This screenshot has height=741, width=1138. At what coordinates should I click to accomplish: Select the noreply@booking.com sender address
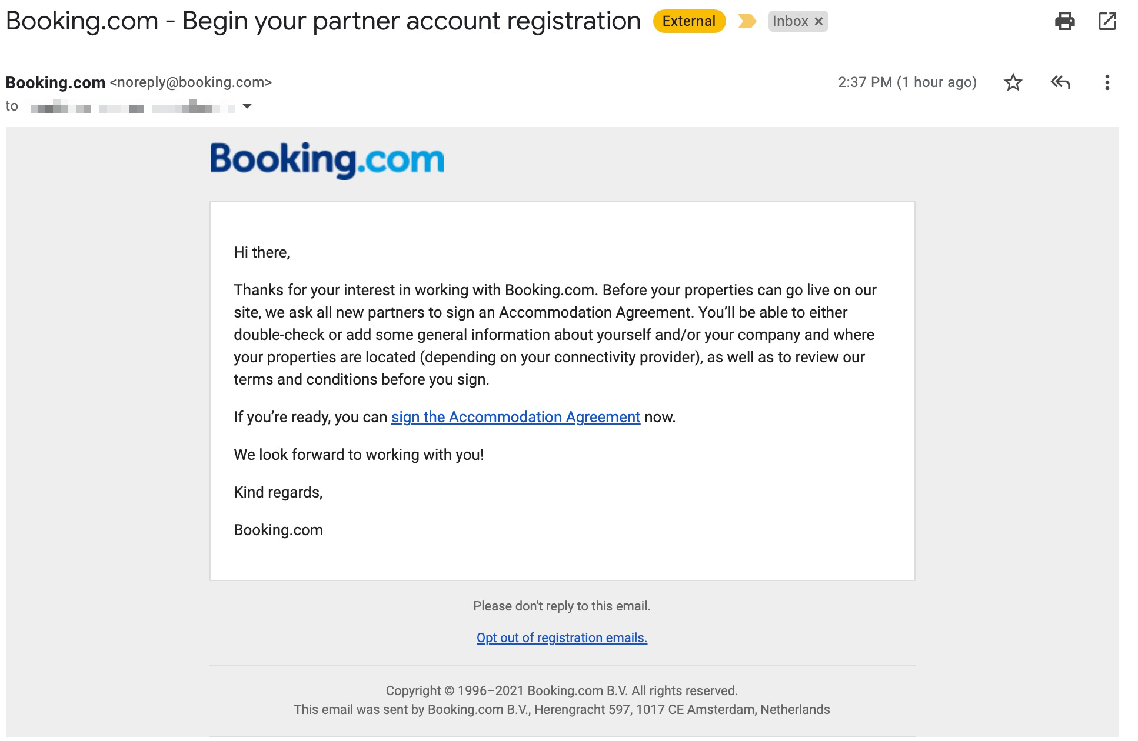tap(191, 82)
